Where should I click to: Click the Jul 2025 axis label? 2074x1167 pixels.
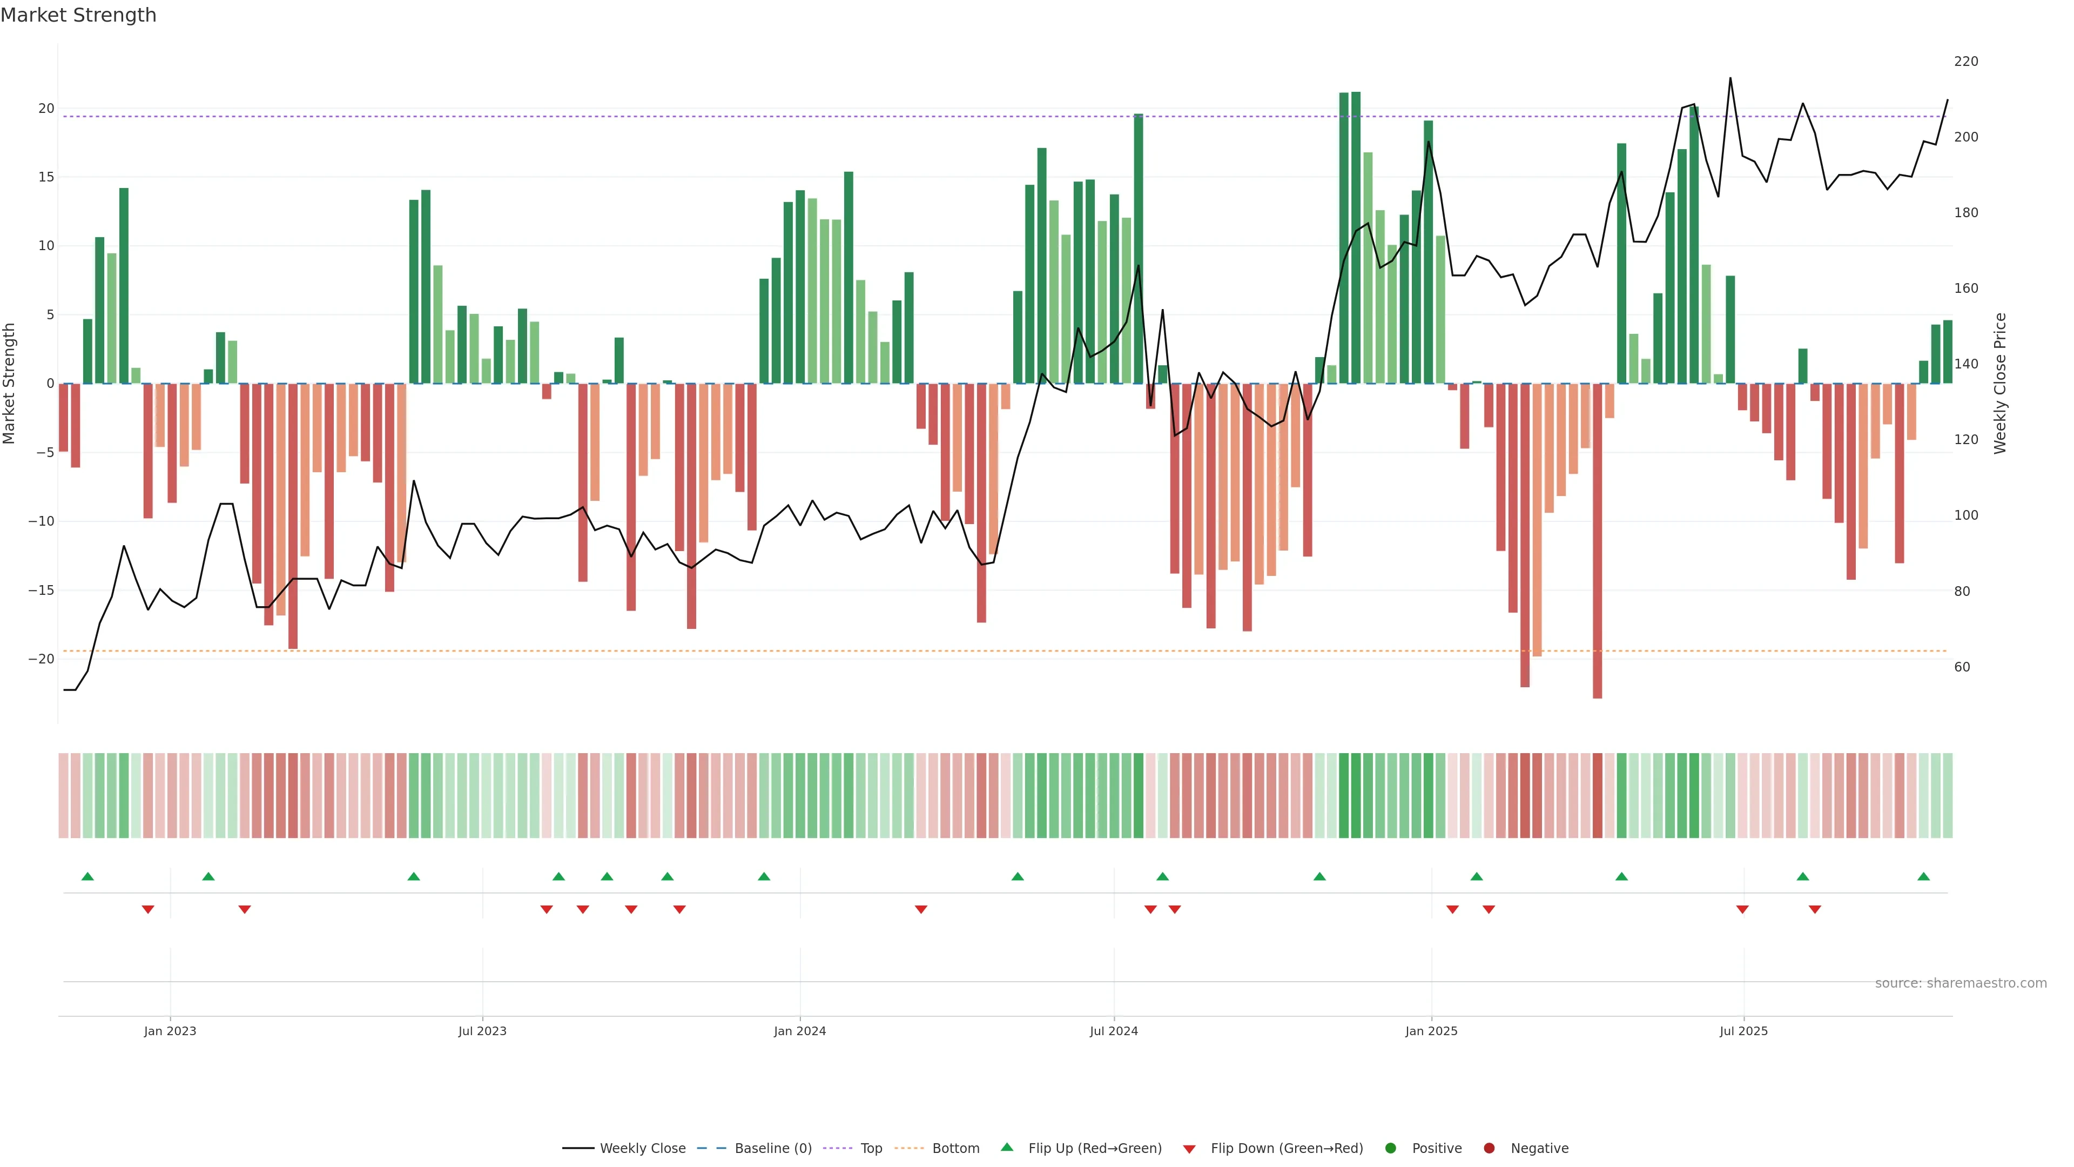1743,1031
